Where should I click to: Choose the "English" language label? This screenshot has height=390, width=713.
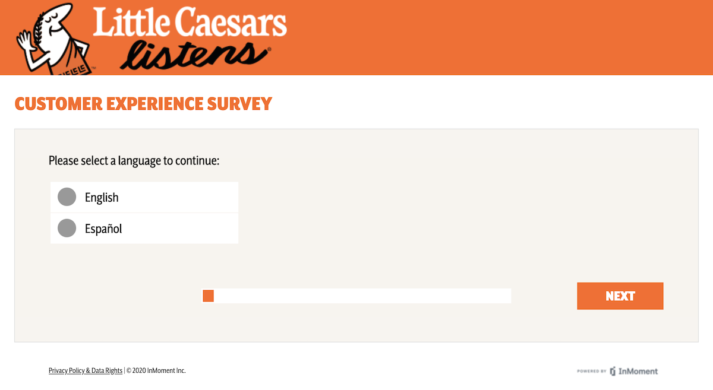(x=102, y=198)
